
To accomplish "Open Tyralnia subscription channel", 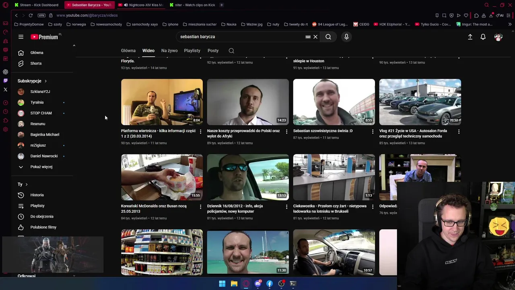I will coord(42,102).
